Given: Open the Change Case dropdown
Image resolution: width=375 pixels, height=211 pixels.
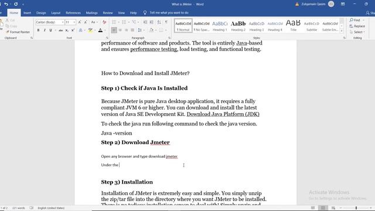Looking at the screenshot, I should (x=94, y=22).
